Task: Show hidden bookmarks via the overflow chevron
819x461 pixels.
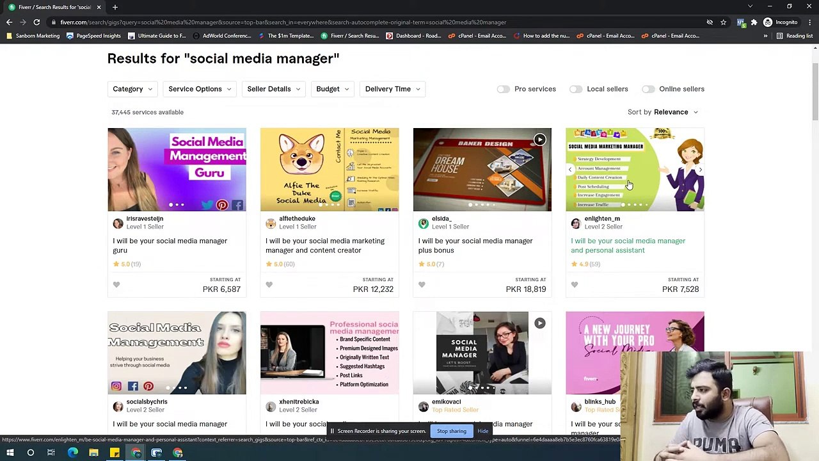Action: coord(765,36)
